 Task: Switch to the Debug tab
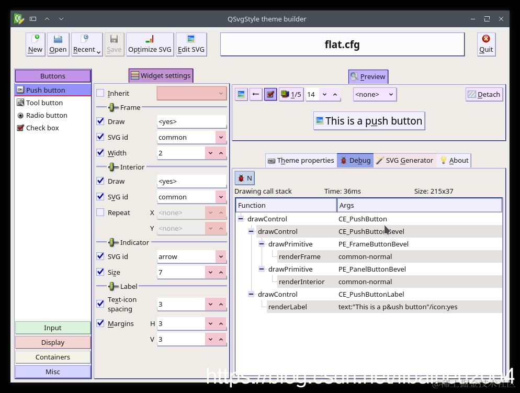pyautogui.click(x=355, y=161)
